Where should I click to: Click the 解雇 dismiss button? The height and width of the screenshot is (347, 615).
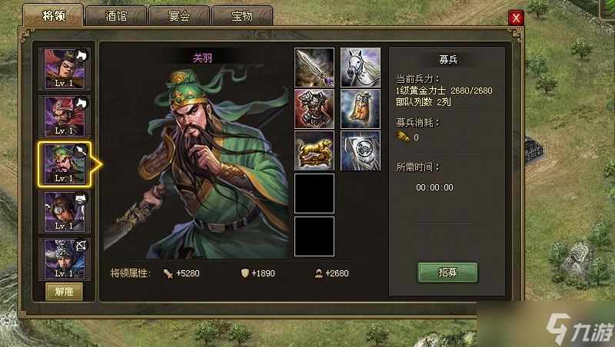coord(65,292)
